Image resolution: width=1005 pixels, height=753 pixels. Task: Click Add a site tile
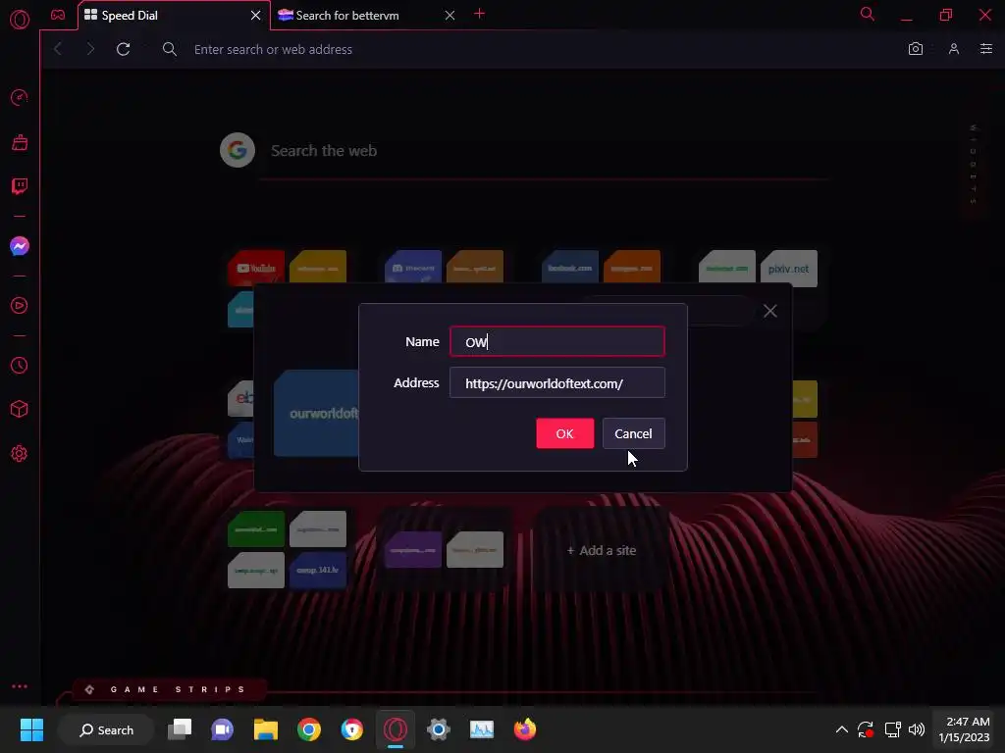pos(602,550)
